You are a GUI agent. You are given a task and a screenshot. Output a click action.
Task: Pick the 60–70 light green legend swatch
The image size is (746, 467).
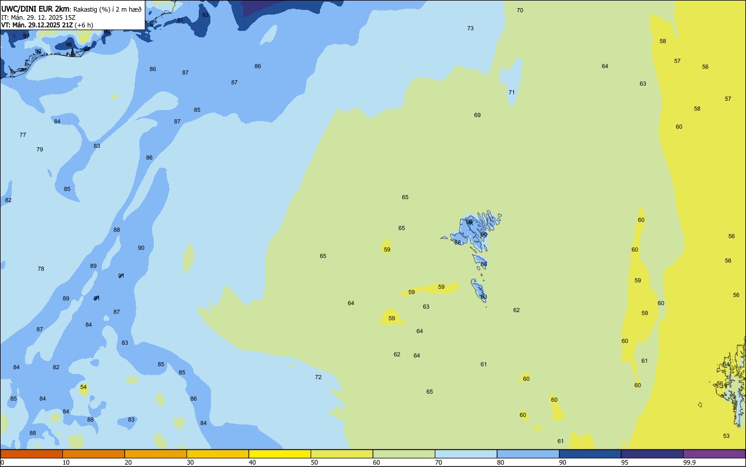click(x=404, y=454)
